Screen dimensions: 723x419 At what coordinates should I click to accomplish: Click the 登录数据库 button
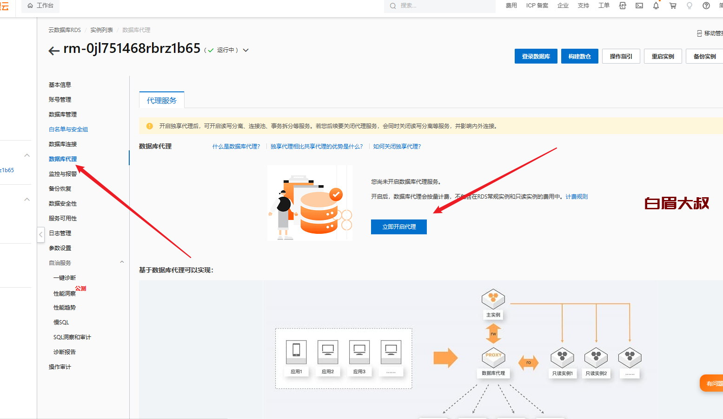tap(536, 56)
